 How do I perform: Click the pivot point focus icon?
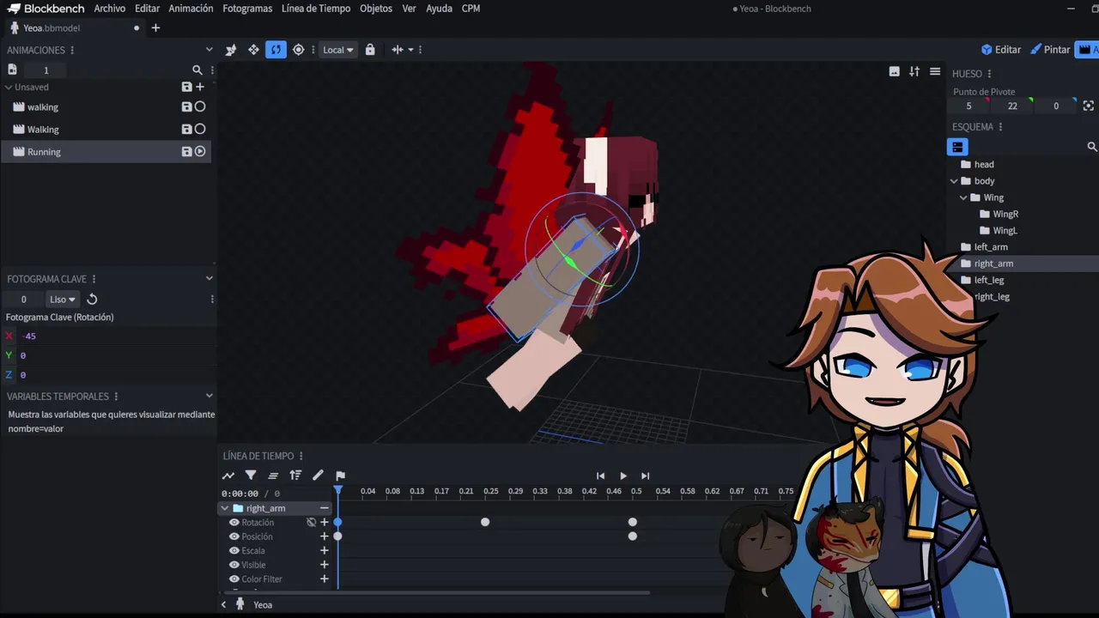click(1089, 106)
